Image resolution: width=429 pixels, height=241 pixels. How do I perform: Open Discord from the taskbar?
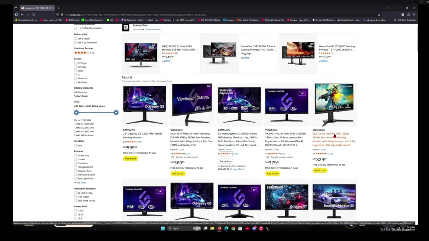point(254,229)
